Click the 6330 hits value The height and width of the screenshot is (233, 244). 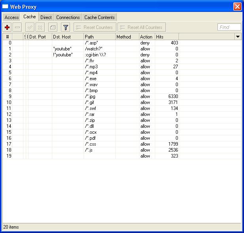(x=173, y=96)
